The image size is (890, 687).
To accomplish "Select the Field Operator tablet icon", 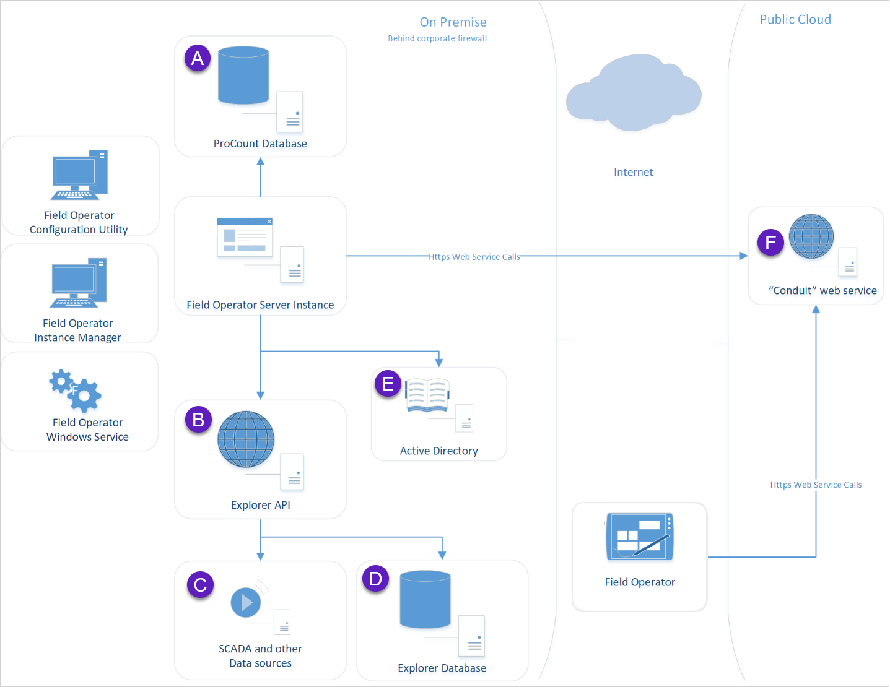I will [x=640, y=537].
